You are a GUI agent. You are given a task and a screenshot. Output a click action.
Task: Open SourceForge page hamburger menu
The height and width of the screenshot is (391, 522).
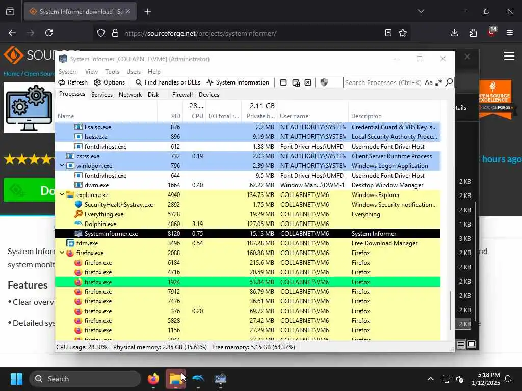tap(509, 56)
